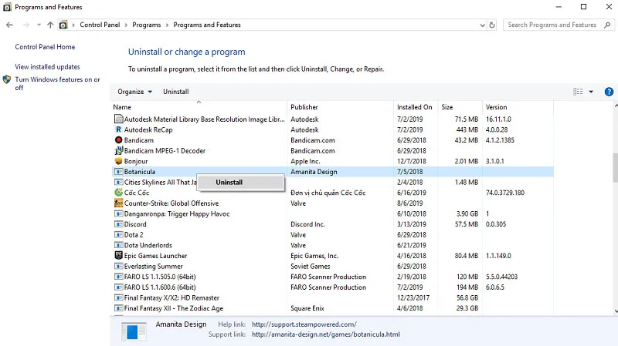Click the Square Enix publisher cell
Viewport: 618px width, 346px height.
307,309
